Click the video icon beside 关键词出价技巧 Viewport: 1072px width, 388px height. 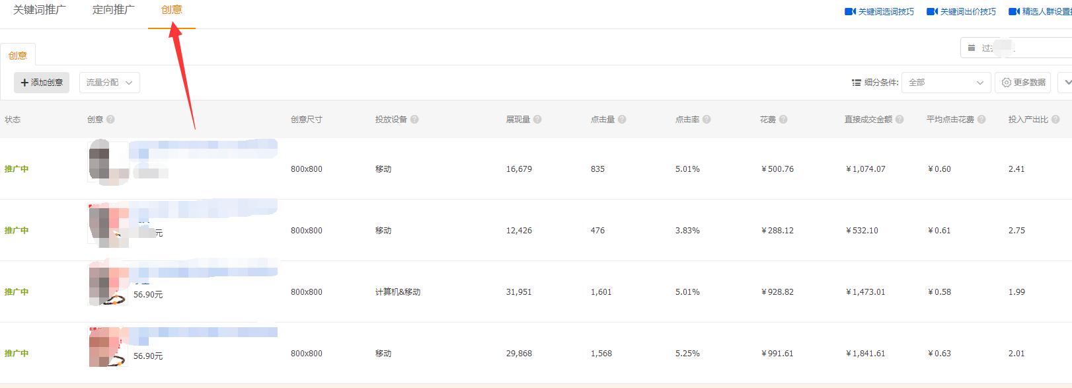pos(931,11)
